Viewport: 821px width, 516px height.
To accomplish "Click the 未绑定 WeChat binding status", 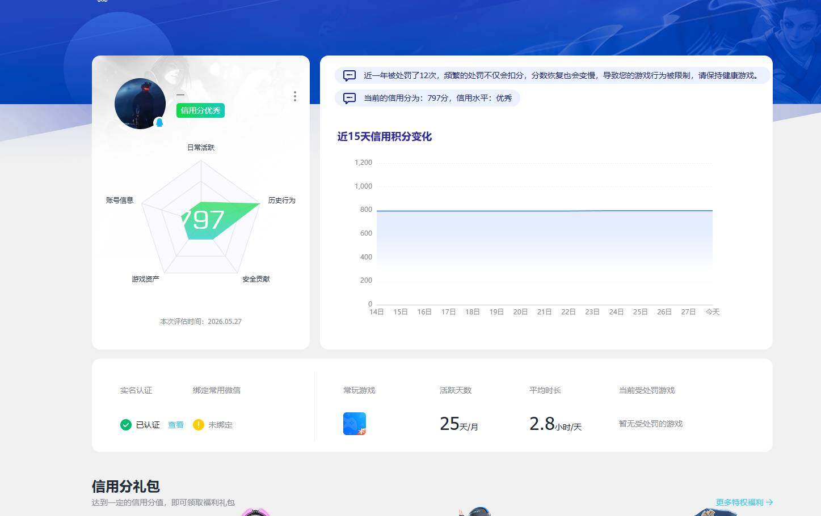I will (220, 425).
